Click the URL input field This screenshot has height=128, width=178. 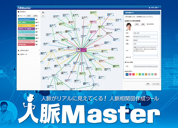146,67
